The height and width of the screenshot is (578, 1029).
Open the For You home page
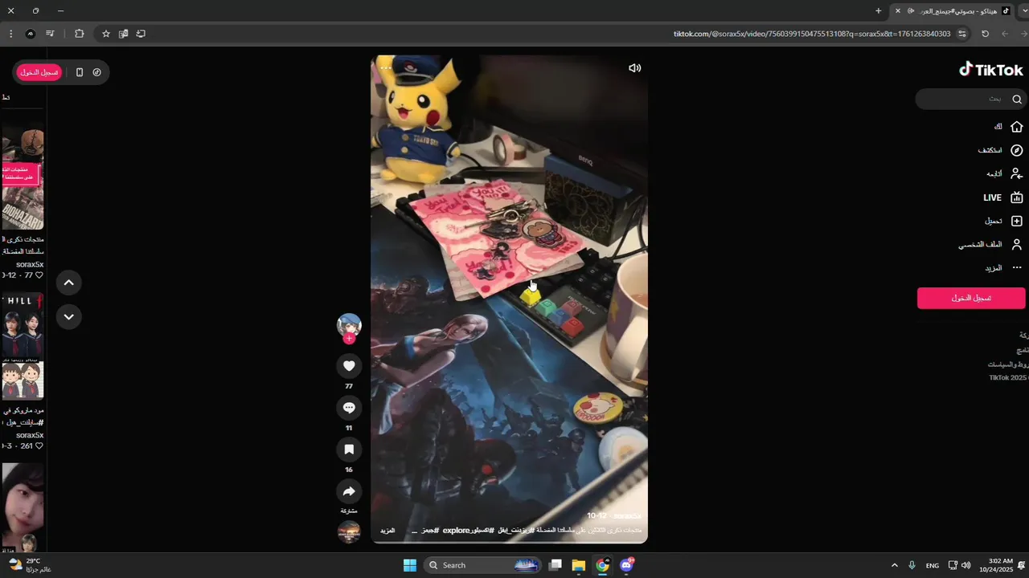coord(1008,127)
